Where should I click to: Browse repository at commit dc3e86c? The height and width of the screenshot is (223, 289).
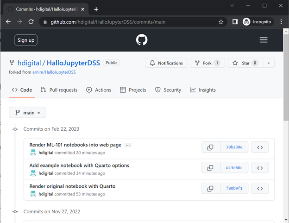[x=260, y=168]
